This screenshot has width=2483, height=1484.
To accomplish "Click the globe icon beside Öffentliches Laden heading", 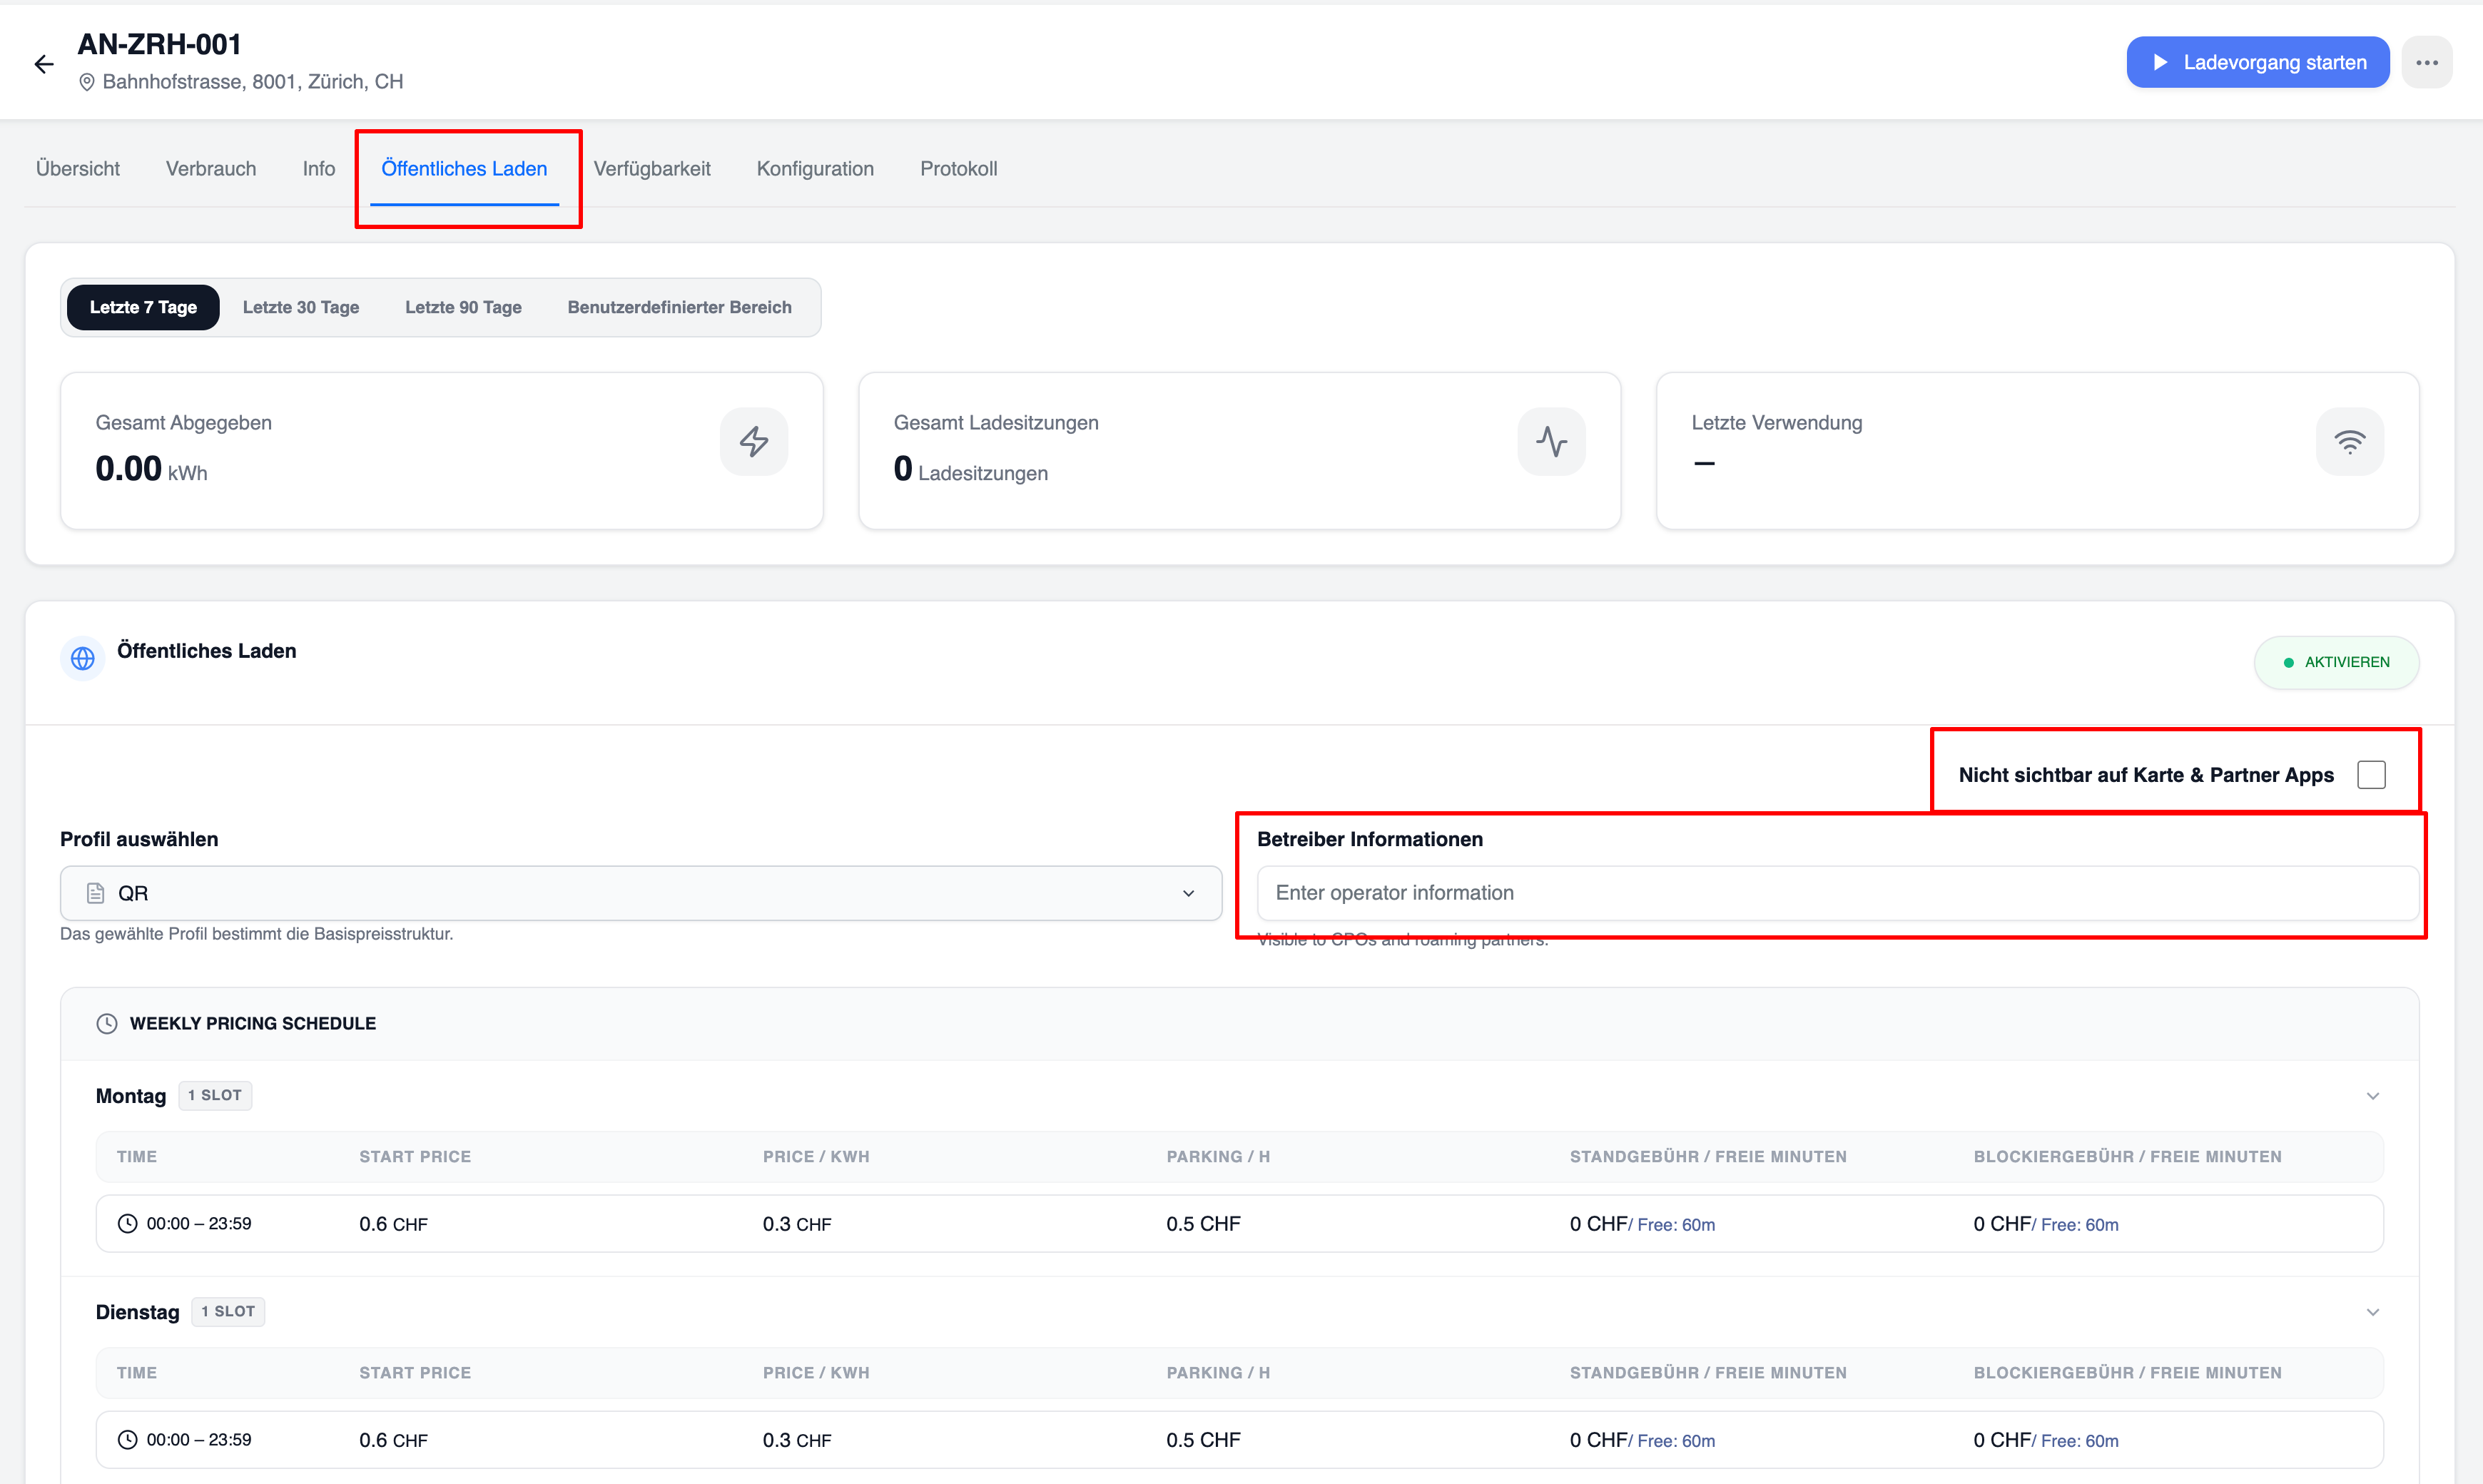I will (x=83, y=659).
